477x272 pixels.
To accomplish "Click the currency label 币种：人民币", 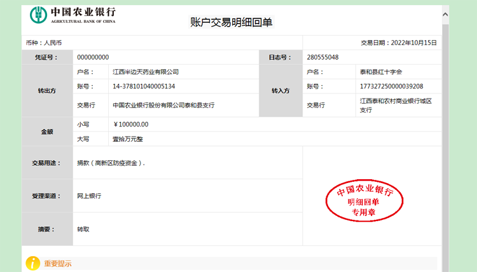I will tap(44, 43).
